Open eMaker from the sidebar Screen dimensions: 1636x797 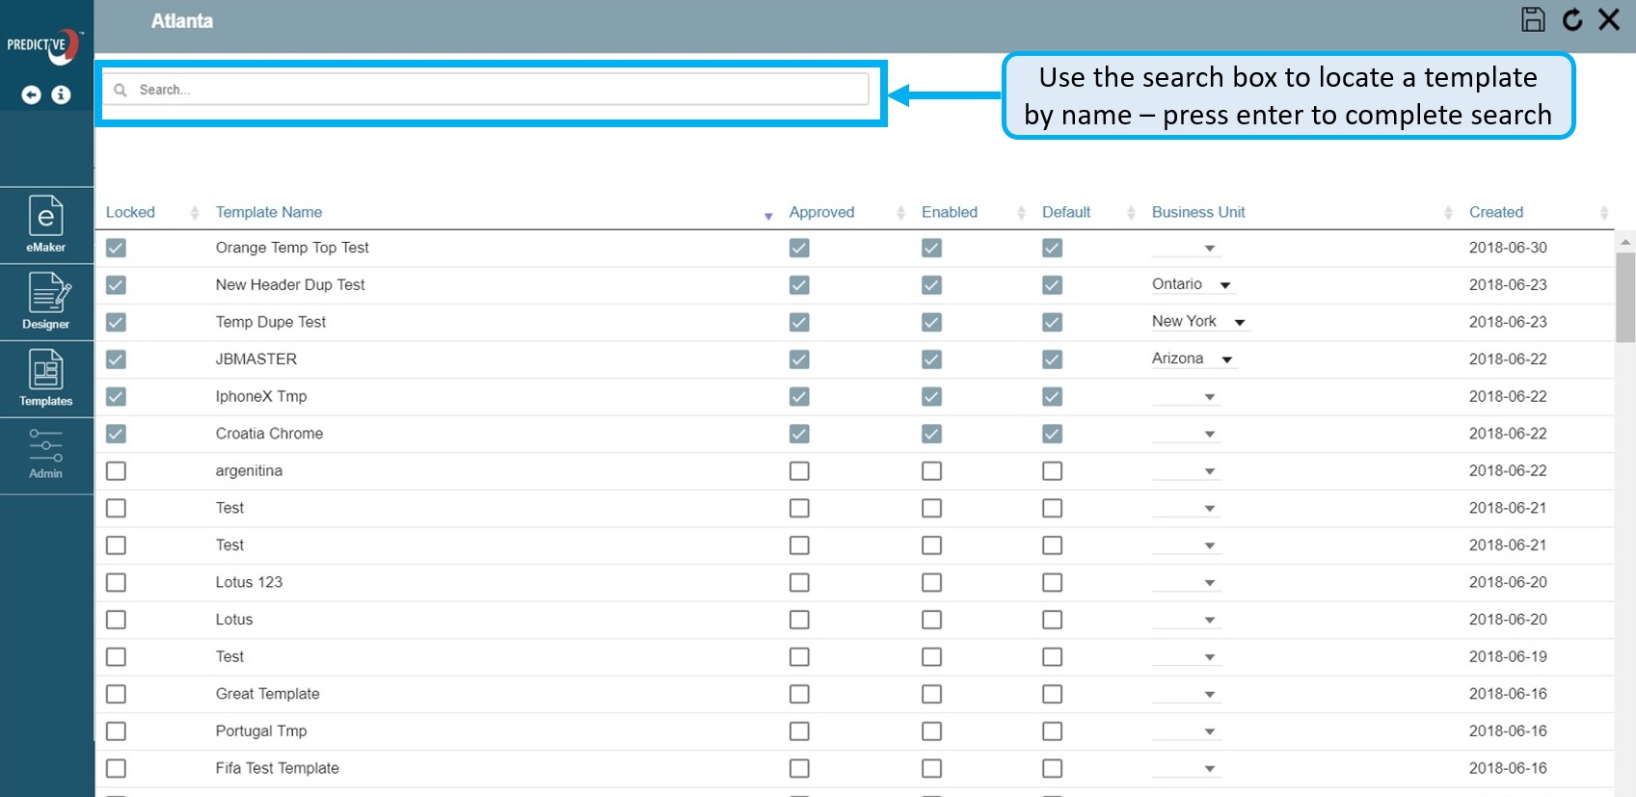(x=46, y=225)
